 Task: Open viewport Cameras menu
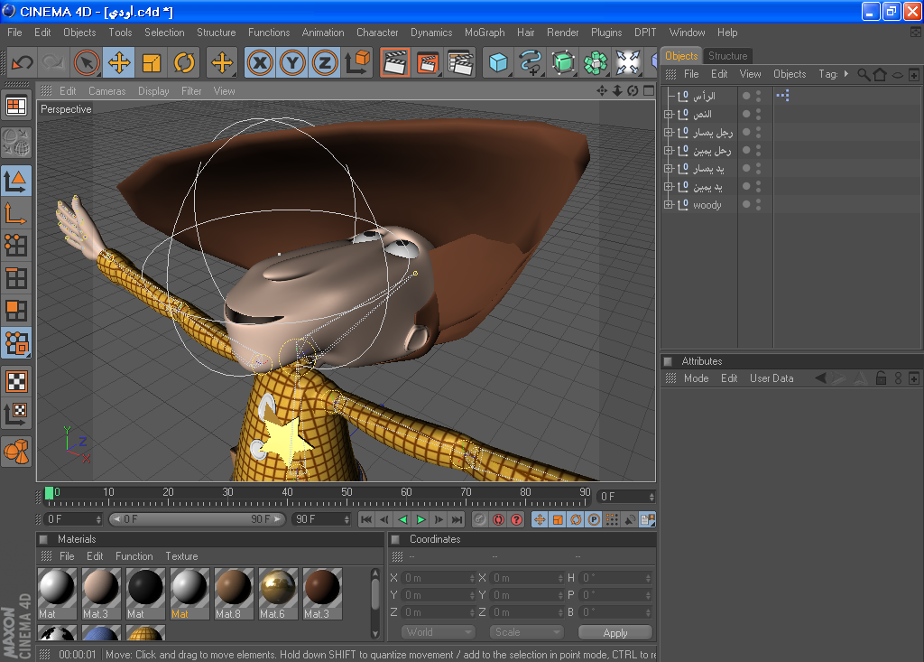coord(106,91)
